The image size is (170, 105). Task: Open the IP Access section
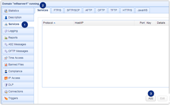(18, 78)
